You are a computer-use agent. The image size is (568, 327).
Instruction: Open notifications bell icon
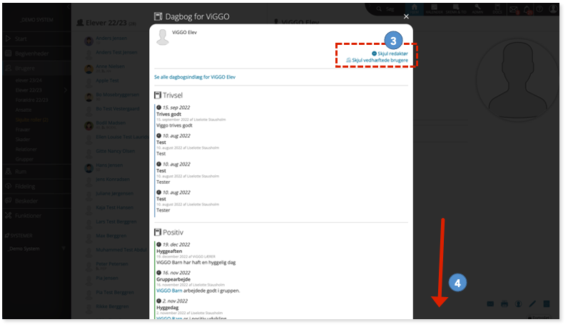527,10
